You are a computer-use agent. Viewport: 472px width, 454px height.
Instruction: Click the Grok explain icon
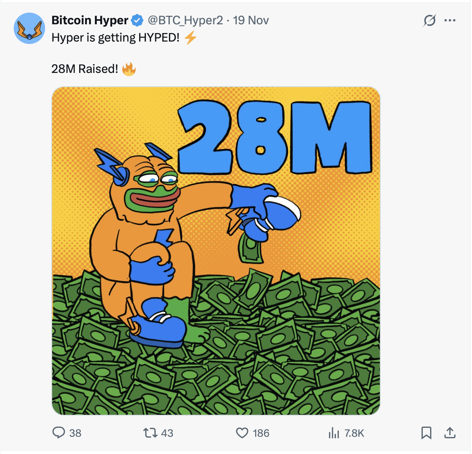coord(428,21)
